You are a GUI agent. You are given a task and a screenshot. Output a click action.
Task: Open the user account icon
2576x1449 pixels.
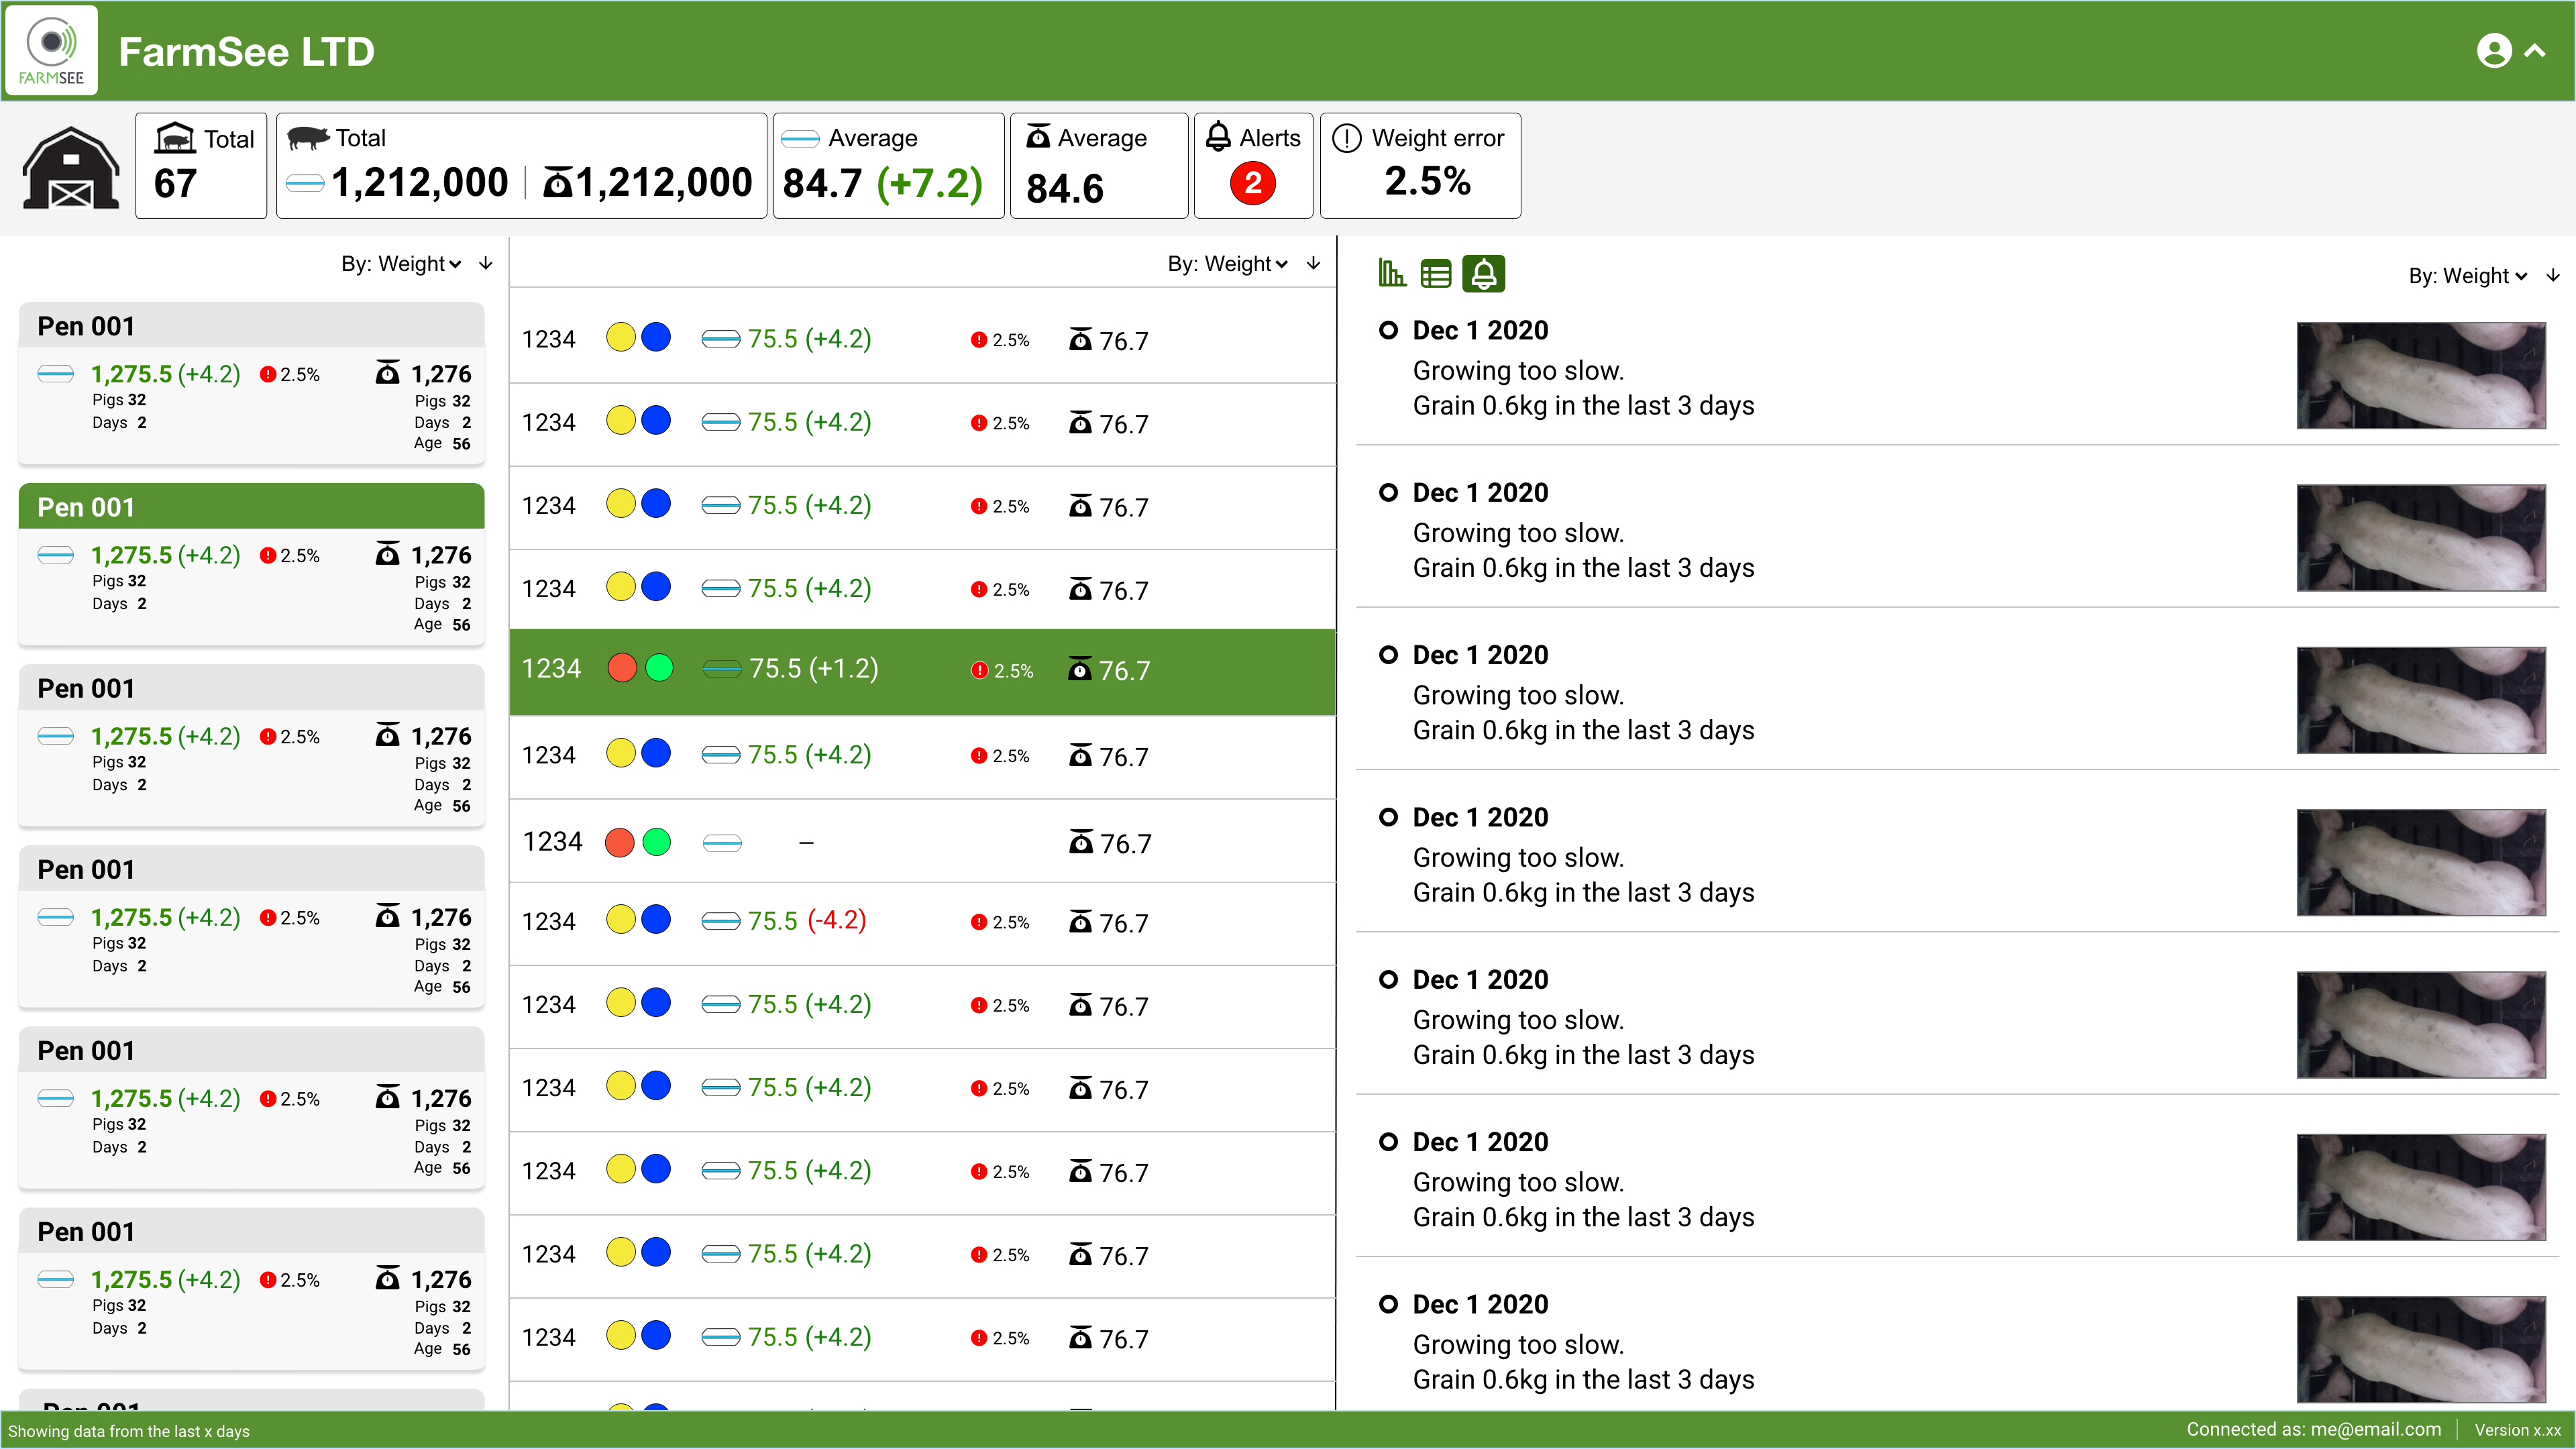click(x=2494, y=51)
